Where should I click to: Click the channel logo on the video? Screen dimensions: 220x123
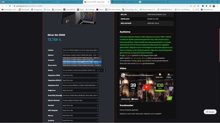(x=123, y=75)
